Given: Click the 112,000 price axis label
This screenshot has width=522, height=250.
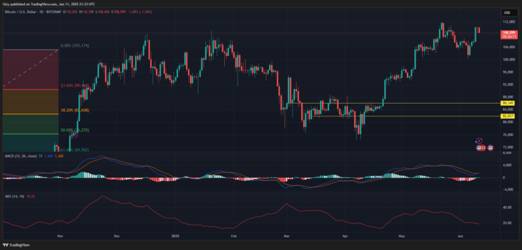Looking at the screenshot, I should (x=508, y=22).
